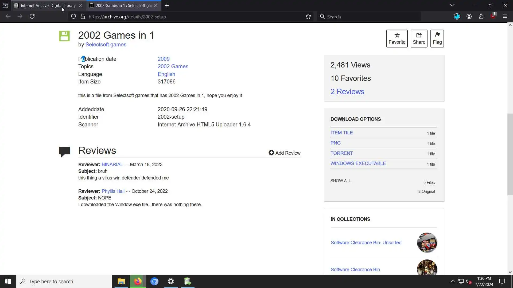Click the Add Review plus icon
The height and width of the screenshot is (288, 513).
pos(271,153)
